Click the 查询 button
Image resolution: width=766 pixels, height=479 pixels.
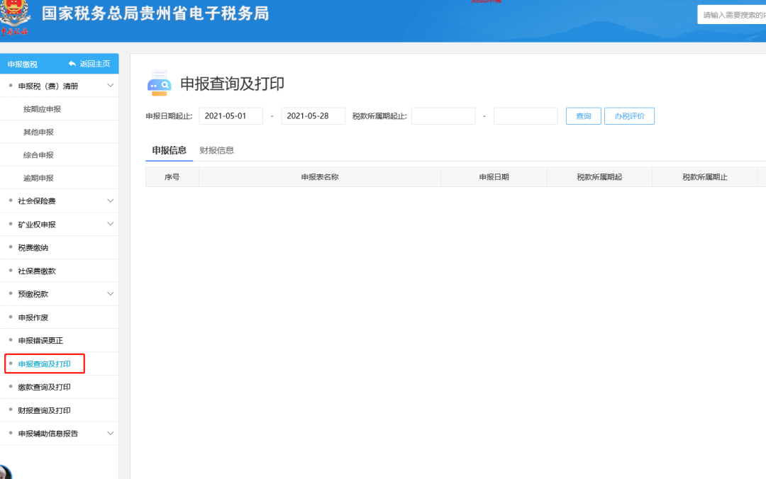(x=583, y=115)
